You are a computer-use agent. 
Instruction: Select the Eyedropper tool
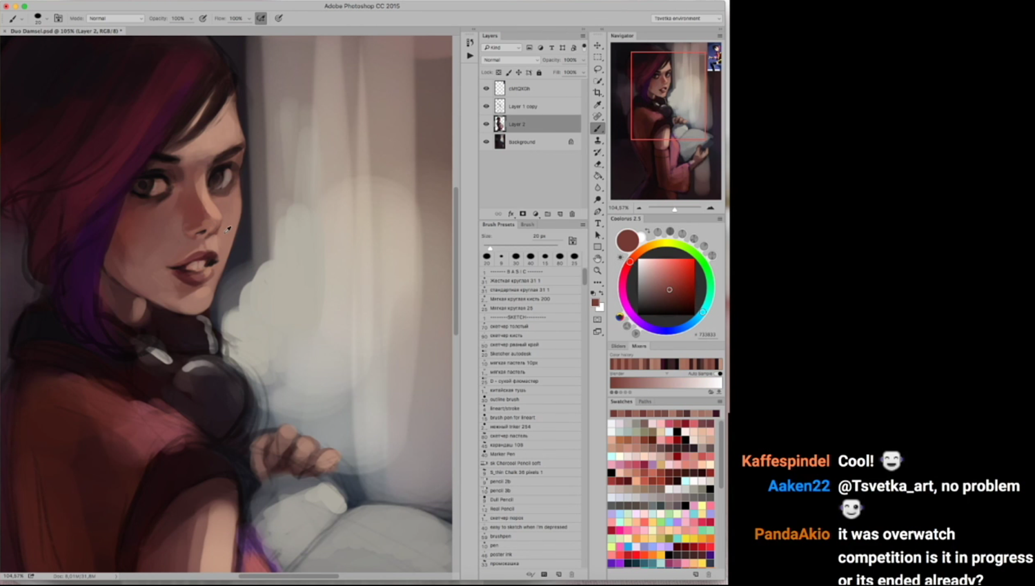(x=598, y=104)
